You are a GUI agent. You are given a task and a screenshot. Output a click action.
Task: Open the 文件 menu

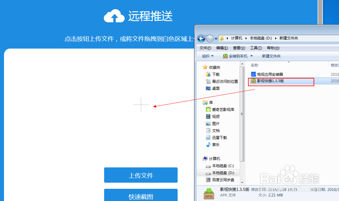[205, 48]
